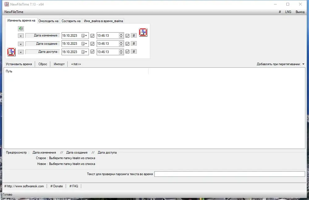Click the Выход menu item

click(300, 12)
